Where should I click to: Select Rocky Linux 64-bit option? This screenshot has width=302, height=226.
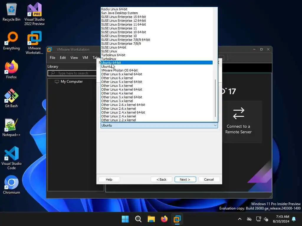pyautogui.click(x=157, y=9)
